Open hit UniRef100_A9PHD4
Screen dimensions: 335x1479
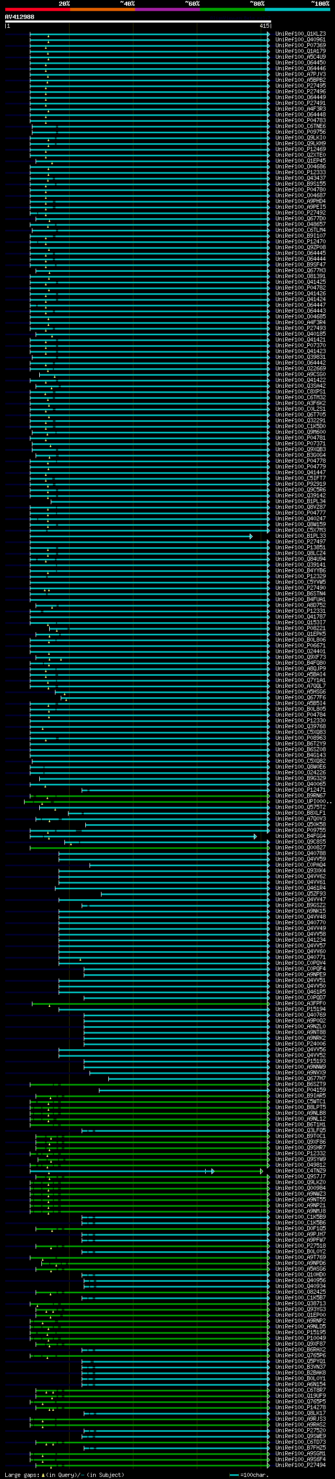(x=300, y=201)
